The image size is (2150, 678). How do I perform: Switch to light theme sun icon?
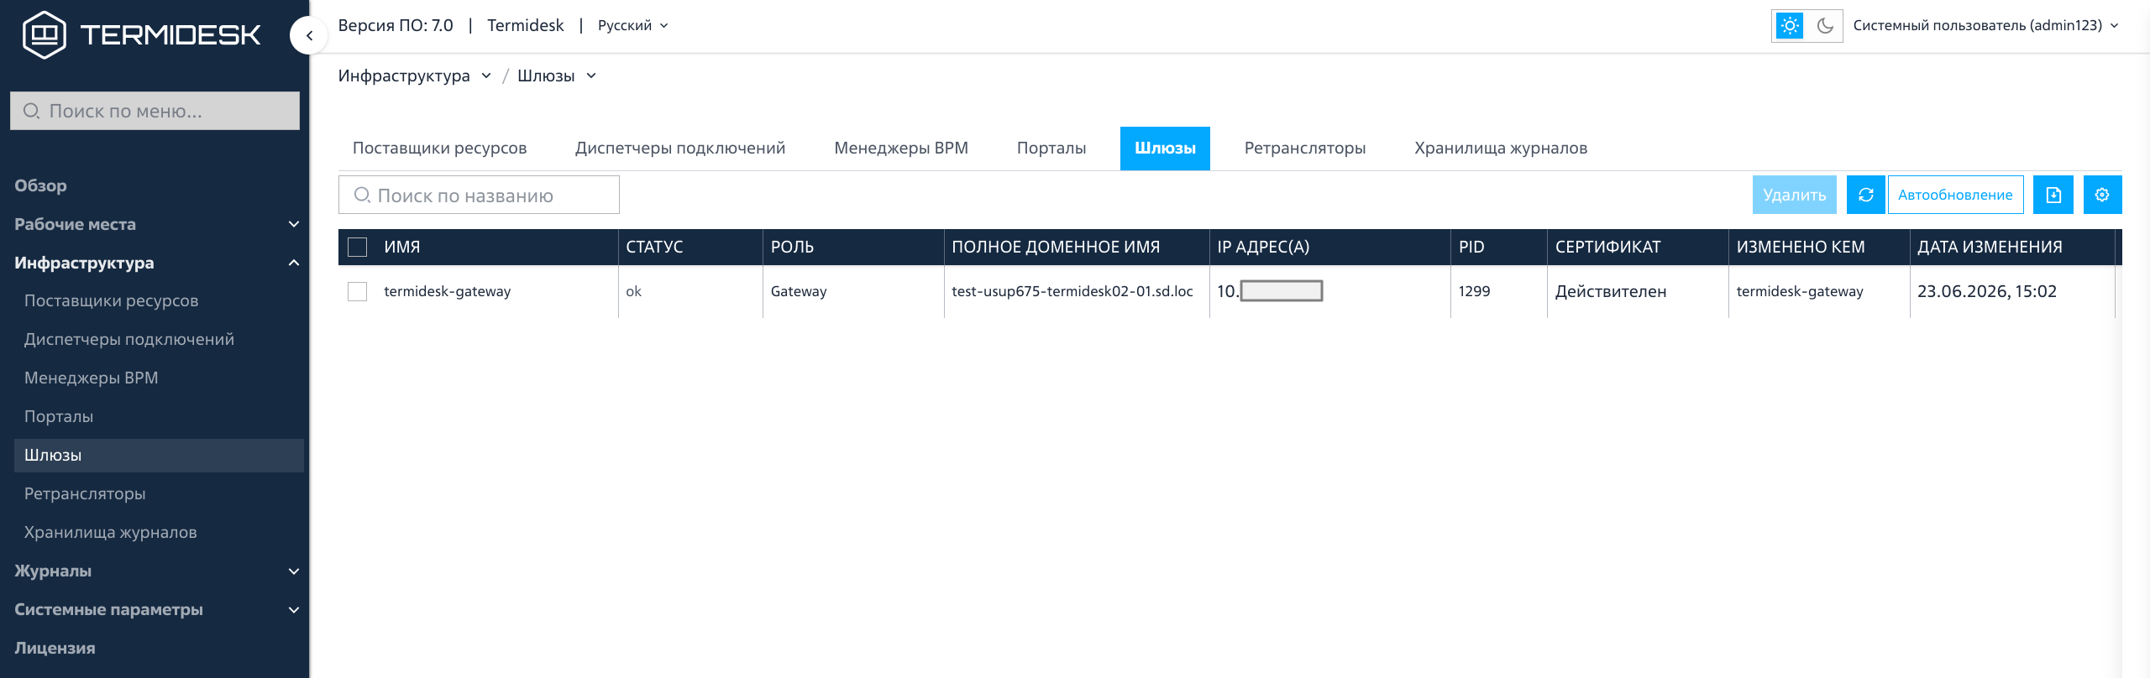(x=1790, y=26)
